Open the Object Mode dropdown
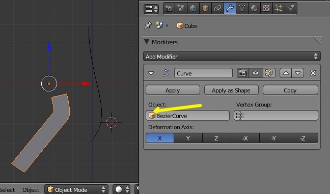Image resolution: width=330 pixels, height=194 pixels. pos(76,189)
